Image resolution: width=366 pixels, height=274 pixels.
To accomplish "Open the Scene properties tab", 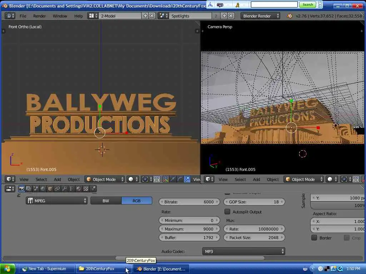I will (x=36, y=189).
